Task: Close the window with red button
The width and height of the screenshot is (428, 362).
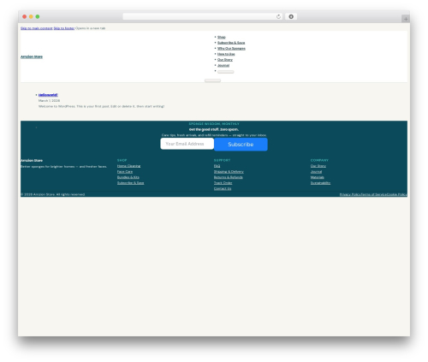Action: coord(25,17)
